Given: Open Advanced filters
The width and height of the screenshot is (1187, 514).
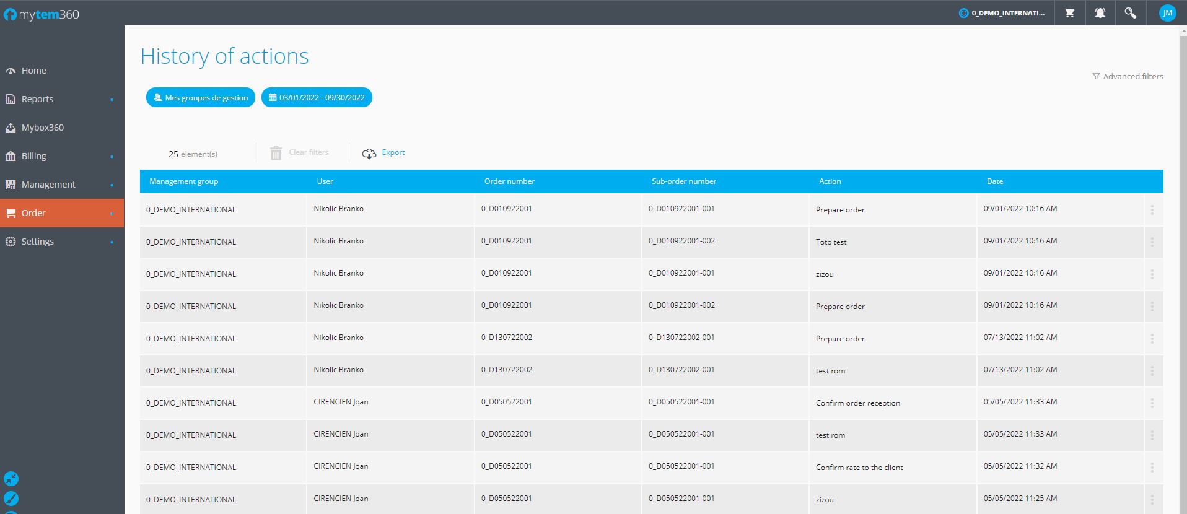Looking at the screenshot, I should pos(1128,76).
